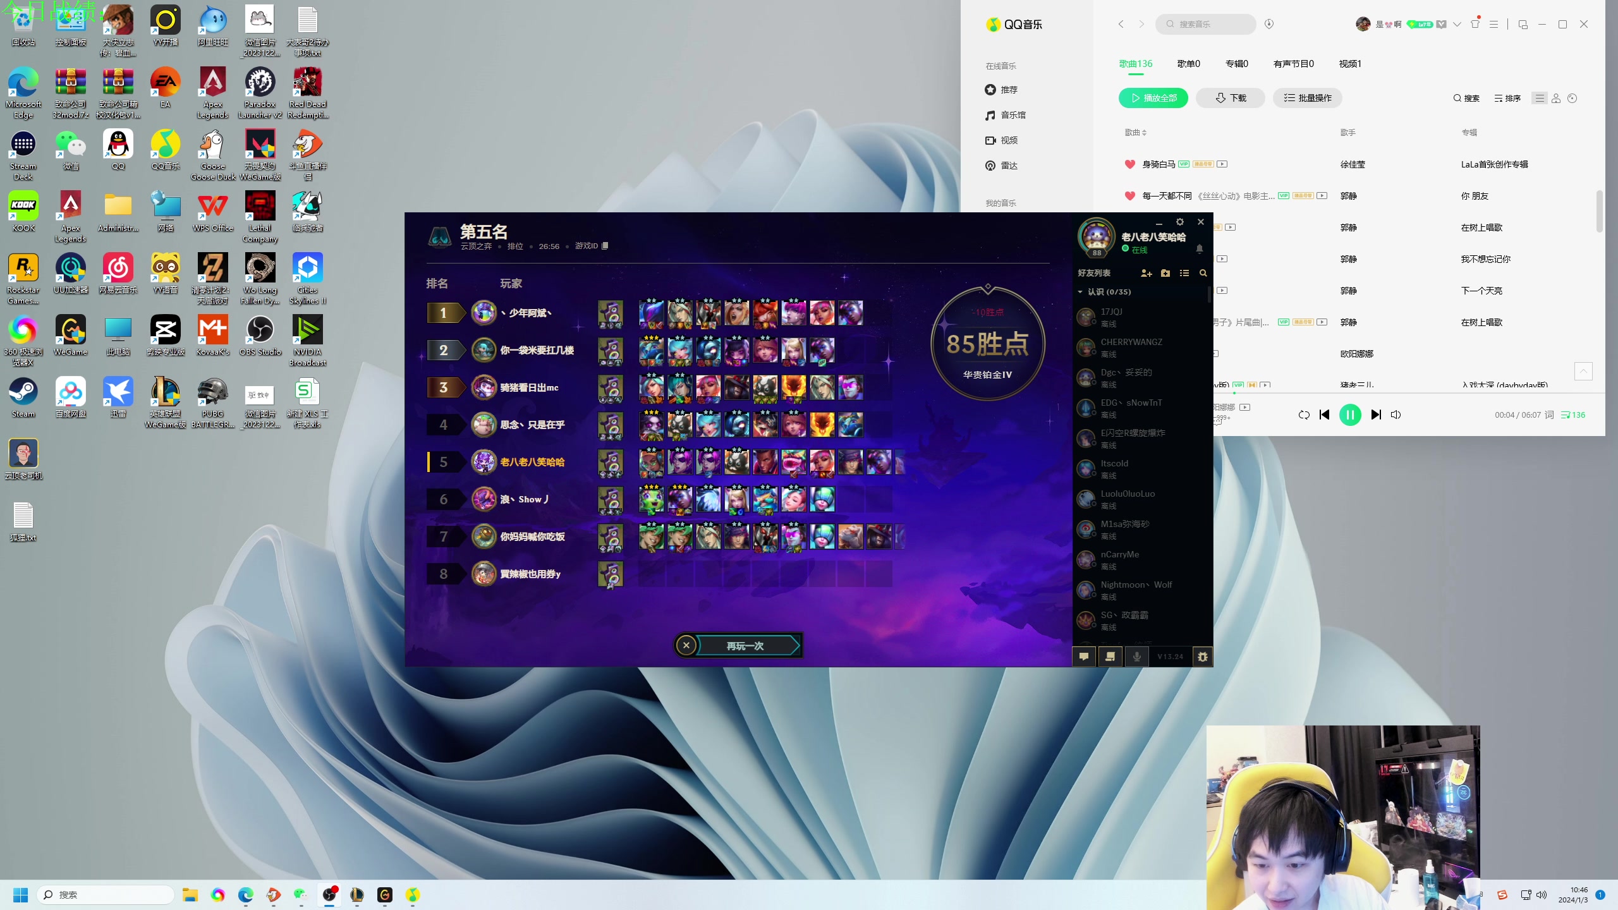Go forward in QQ Music navigation
Screen dimensions: 1618x910
point(1141,24)
